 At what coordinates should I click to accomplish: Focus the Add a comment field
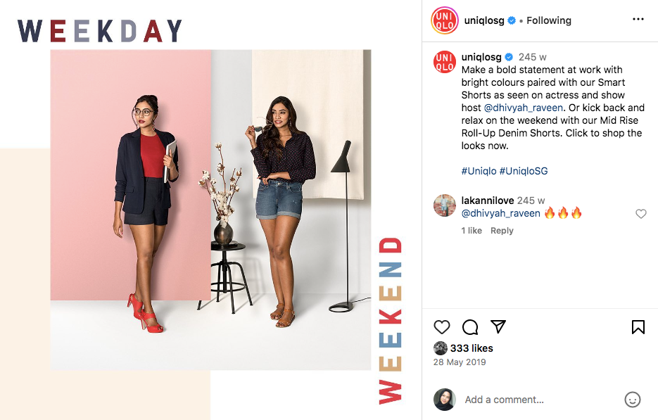541,400
